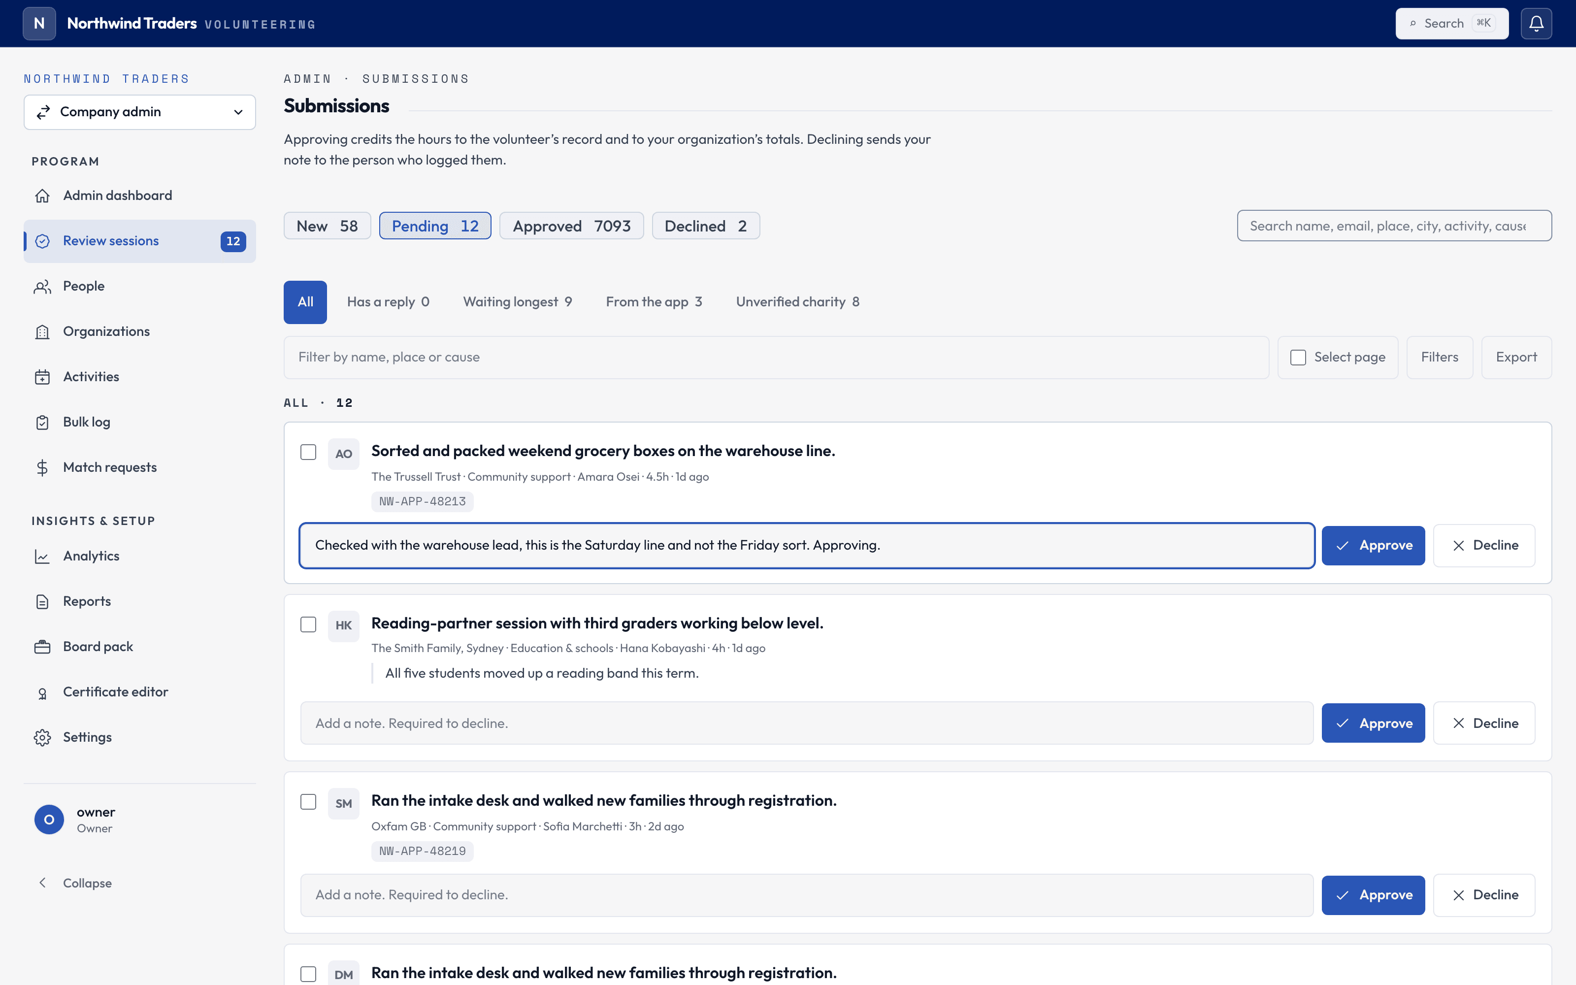1576x985 pixels.
Task: Open Bulk log clipboard icon
Action: pyautogui.click(x=42, y=422)
